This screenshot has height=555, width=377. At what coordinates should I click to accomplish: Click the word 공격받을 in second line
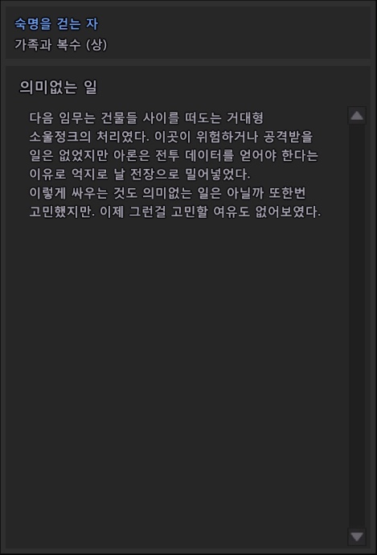pos(289,137)
